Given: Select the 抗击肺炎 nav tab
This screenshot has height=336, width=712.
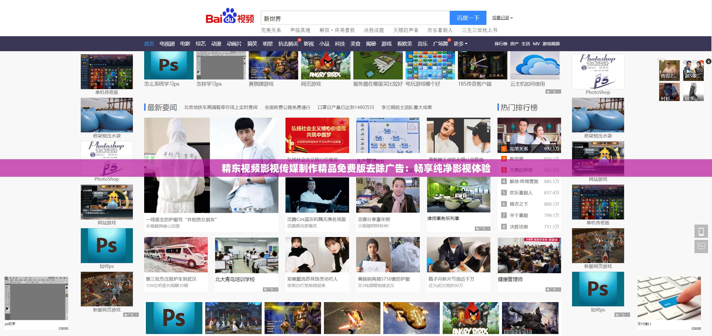Looking at the screenshot, I should tap(288, 44).
